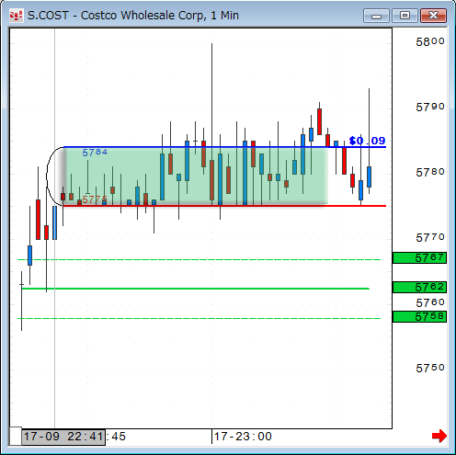Screen dimensions: 456x455
Task: Select the 5758 green price label
Action: [x=419, y=316]
